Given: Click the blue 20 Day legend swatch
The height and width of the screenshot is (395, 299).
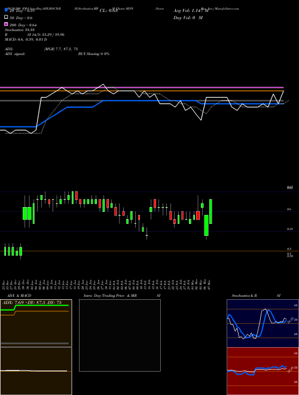Looking at the screenshot, I should point(6,10).
